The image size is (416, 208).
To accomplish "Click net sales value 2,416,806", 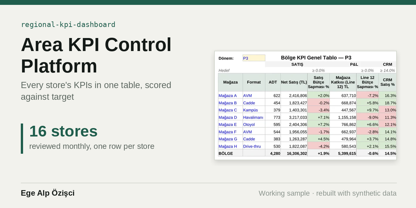I will tap(294, 96).
